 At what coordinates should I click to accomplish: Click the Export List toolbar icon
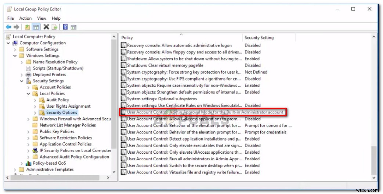[x=54, y=27]
